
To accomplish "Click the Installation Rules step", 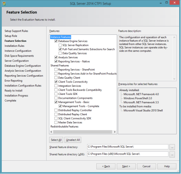I will click(x=14, y=46).
